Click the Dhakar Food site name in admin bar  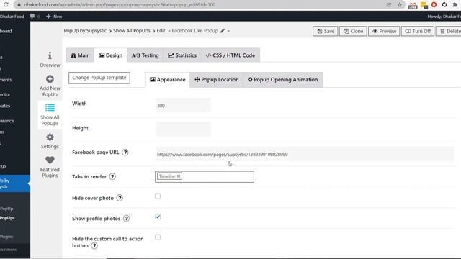[12, 17]
